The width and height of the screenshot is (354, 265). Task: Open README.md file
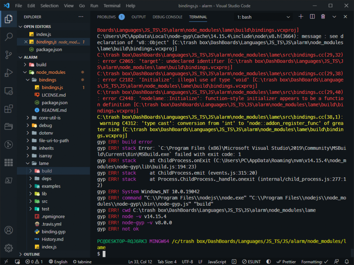53,110
